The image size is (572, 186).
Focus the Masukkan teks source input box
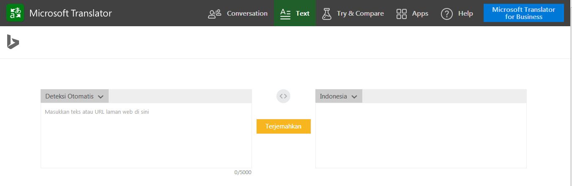pos(146,135)
